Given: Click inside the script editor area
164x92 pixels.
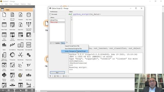Looking at the screenshot, I should tap(108, 31).
